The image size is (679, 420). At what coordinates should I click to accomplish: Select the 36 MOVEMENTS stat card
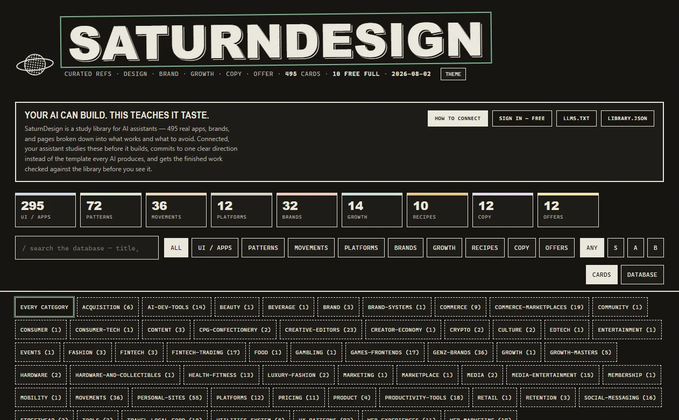click(x=176, y=210)
